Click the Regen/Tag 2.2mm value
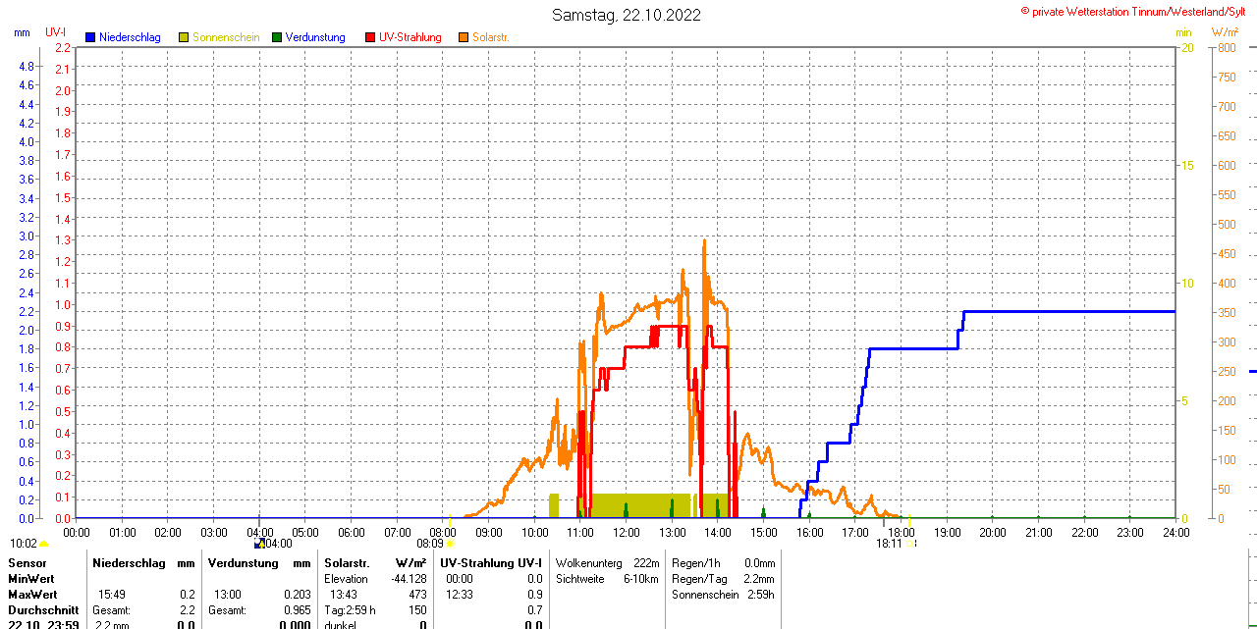 (723, 579)
